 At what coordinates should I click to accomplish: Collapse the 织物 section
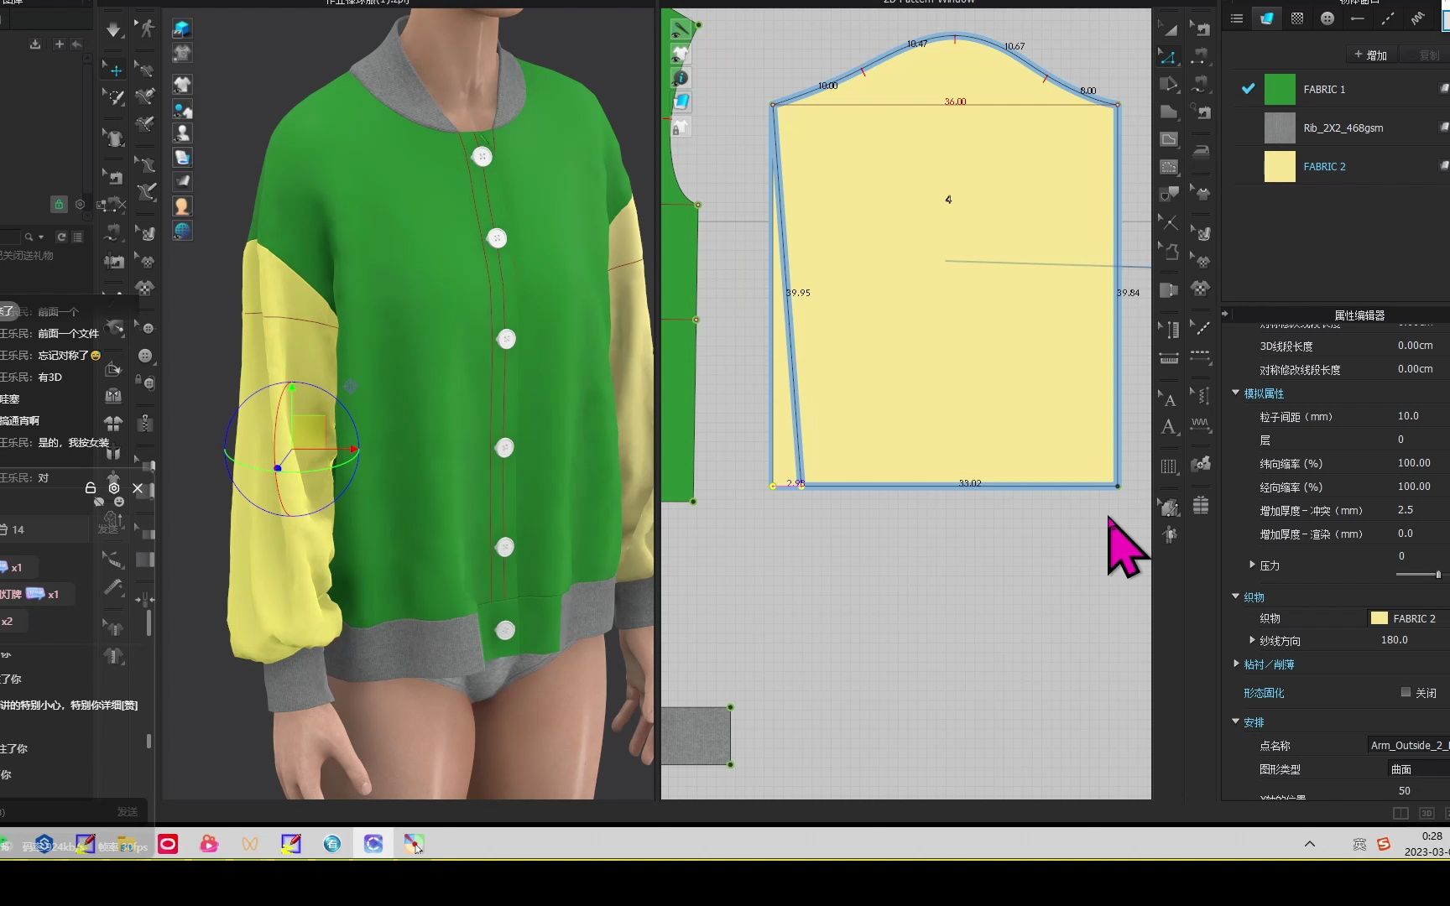tap(1235, 596)
